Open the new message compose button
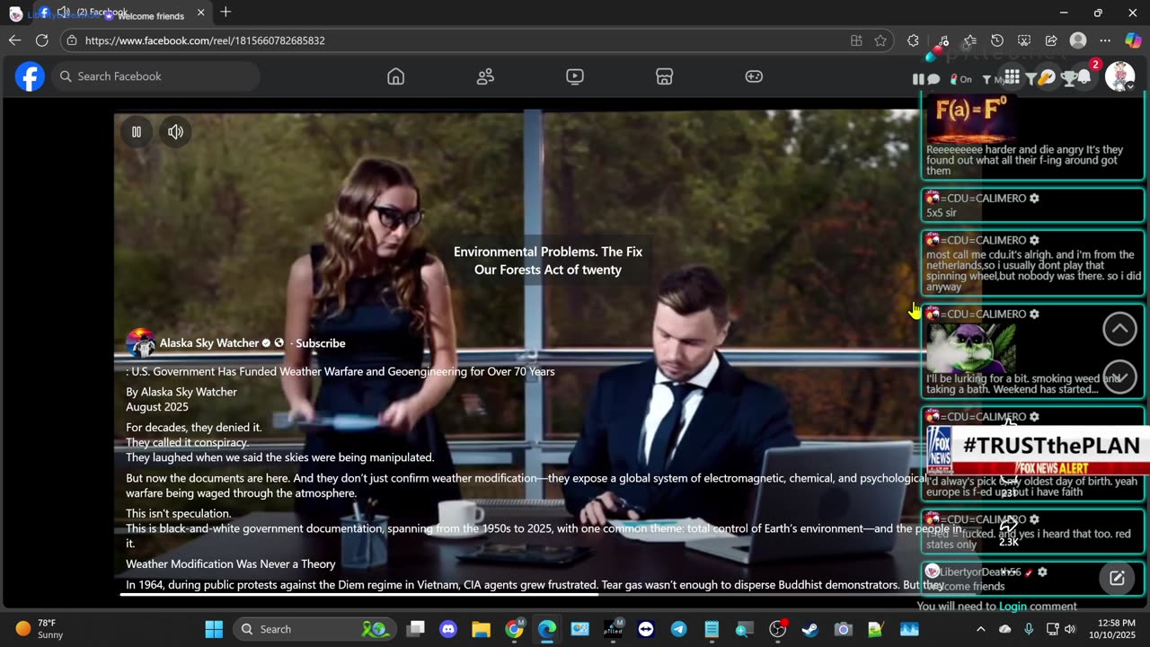 pyautogui.click(x=1117, y=579)
